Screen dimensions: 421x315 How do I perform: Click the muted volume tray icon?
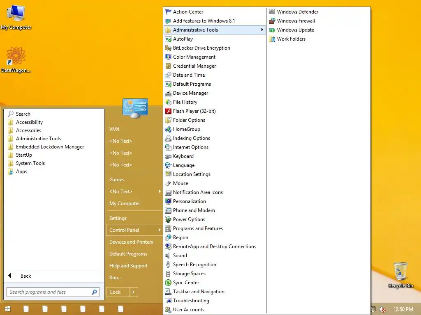(x=382, y=309)
